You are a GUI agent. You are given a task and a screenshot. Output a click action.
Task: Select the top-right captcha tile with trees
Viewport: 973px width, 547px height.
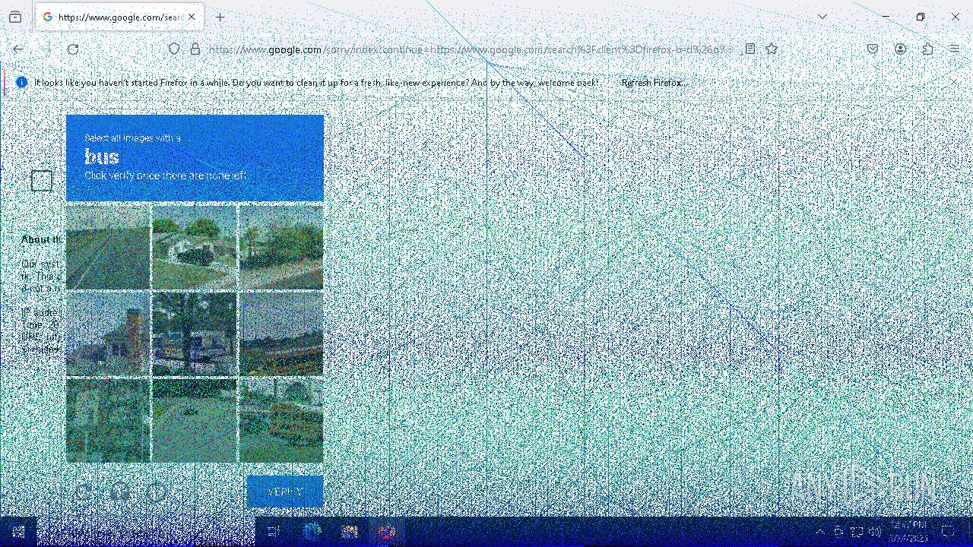coord(281,247)
